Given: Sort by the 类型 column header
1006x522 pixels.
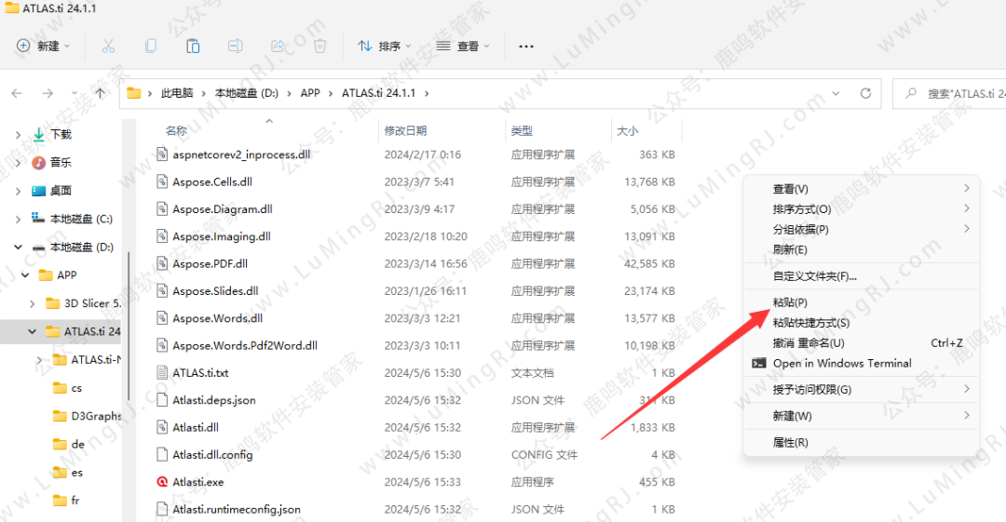Looking at the screenshot, I should click(522, 131).
